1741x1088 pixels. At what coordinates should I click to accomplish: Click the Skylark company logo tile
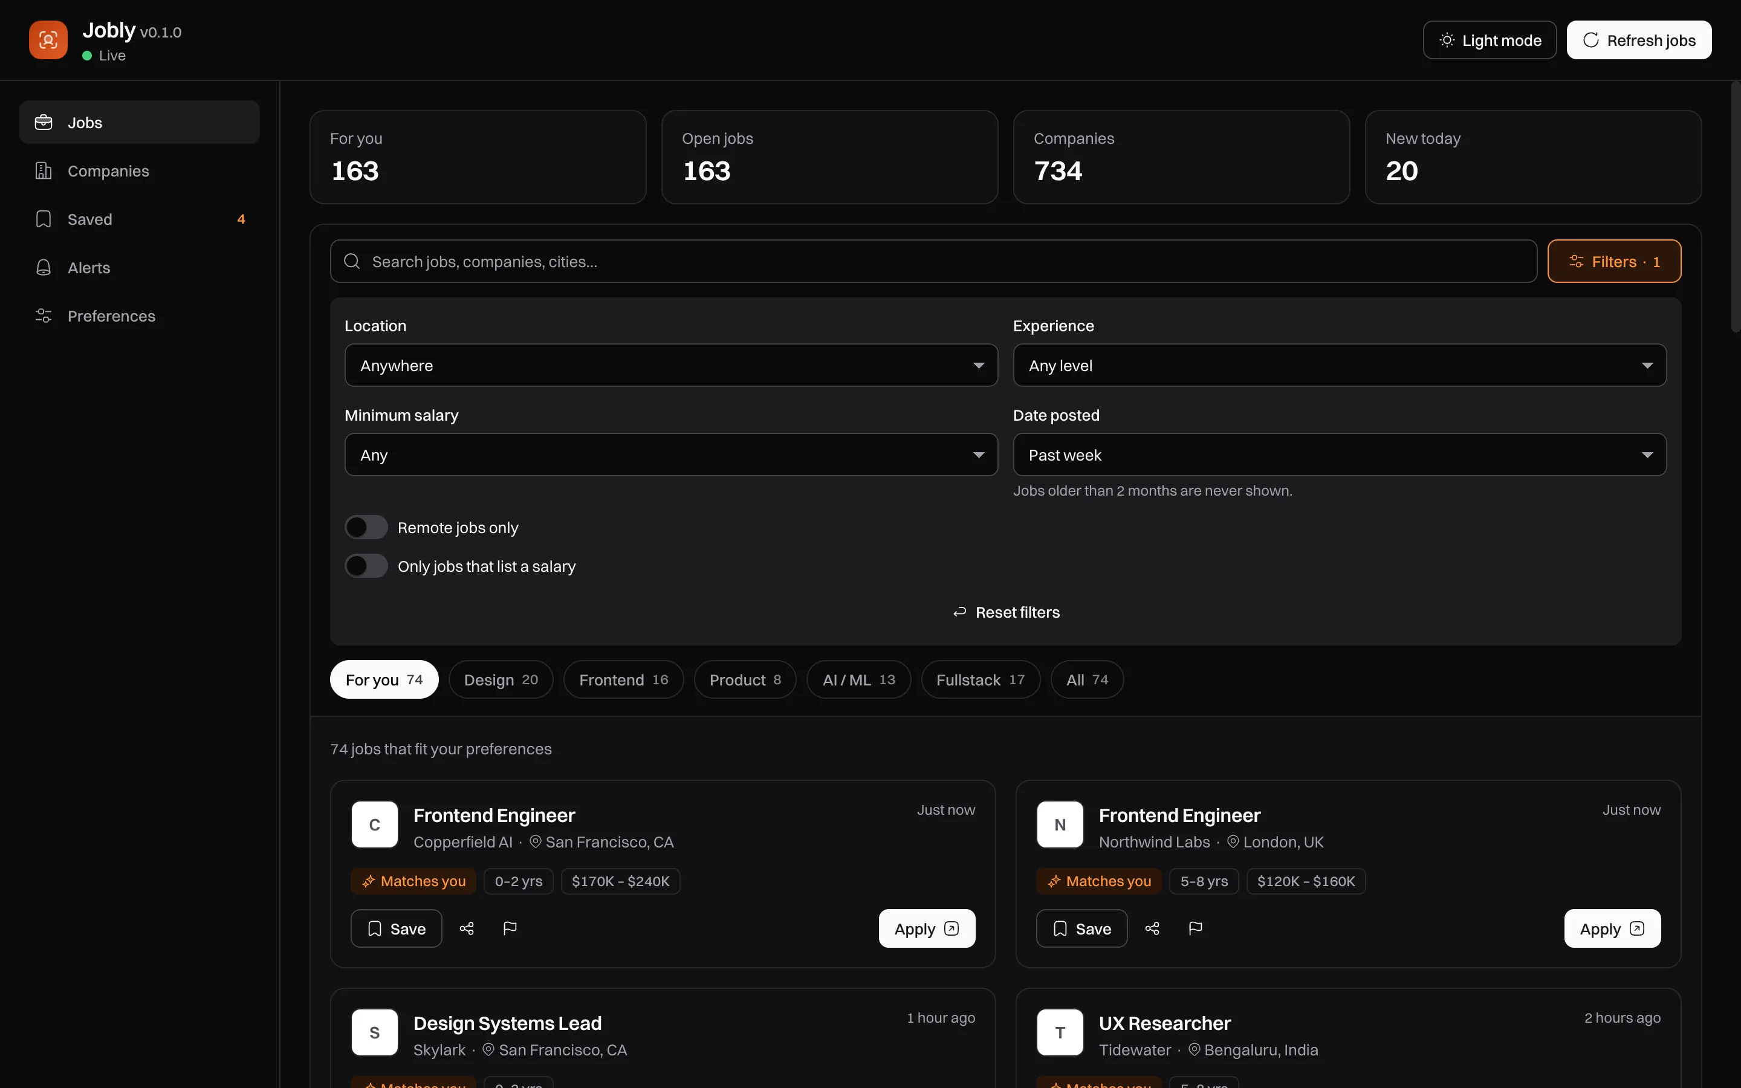(374, 1032)
